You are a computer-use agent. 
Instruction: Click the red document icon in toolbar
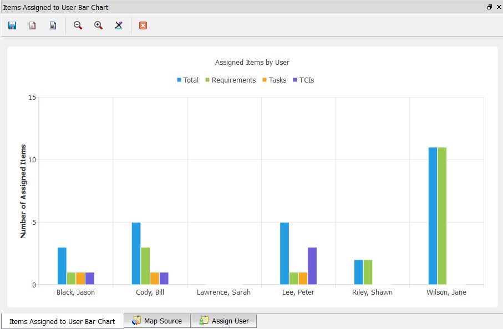(x=32, y=25)
